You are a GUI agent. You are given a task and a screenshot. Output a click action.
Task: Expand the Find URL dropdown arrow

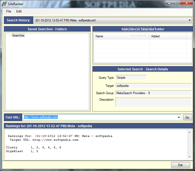179,117
